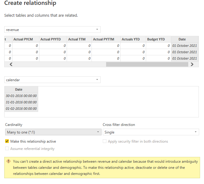Image resolution: width=204 pixels, height=184 pixels.
Task: Click the 30-01-2016 00:00:00 calendar cell
Action: (x=21, y=96)
